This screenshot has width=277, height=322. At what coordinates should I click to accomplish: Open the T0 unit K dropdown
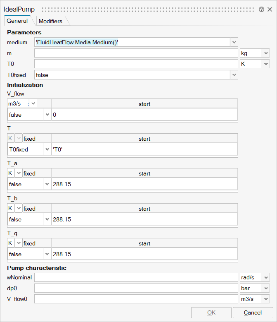[x=266, y=64]
